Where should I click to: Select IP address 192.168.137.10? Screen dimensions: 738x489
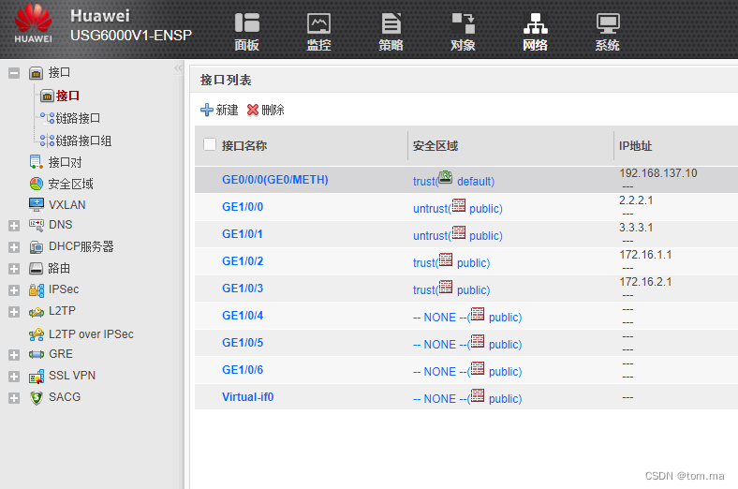(658, 173)
